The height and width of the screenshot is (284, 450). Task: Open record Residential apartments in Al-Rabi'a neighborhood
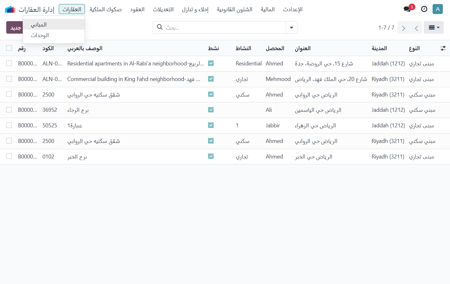coord(136,64)
